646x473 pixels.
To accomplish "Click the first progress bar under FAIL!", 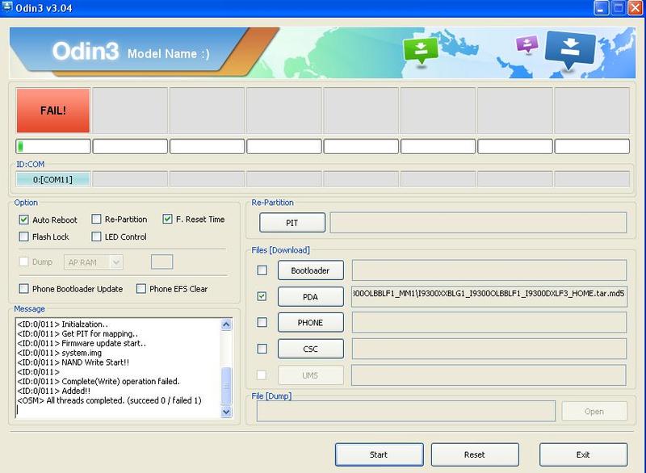I will pos(53,146).
